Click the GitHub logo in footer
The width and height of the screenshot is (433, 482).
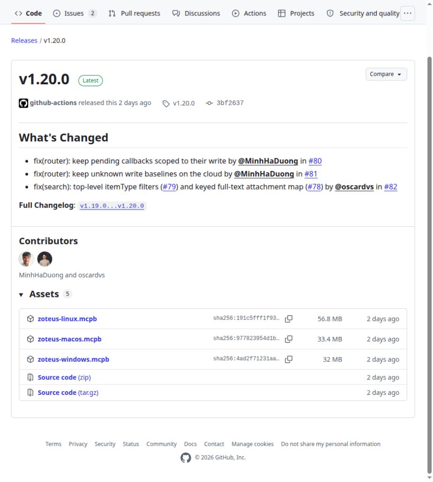click(x=186, y=458)
